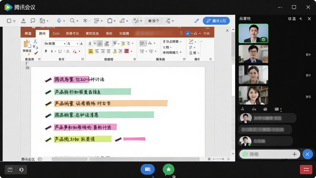Image resolution: width=316 pixels, height=178 pixels.
Task: Open the font color dropdown arrow
Action: [80, 51]
